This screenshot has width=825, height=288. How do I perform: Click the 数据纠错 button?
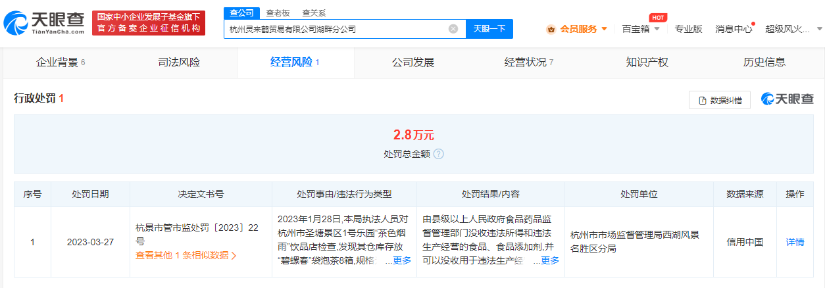point(720,100)
